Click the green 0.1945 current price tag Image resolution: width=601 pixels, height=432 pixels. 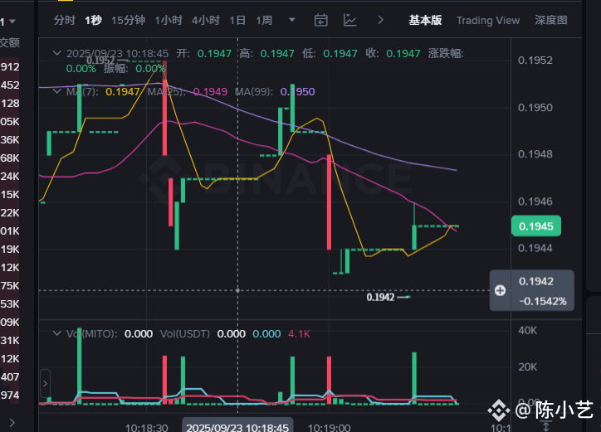[x=538, y=226]
